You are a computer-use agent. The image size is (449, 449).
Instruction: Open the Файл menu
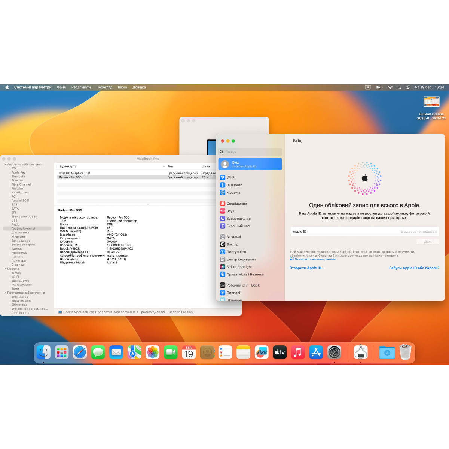(61, 87)
